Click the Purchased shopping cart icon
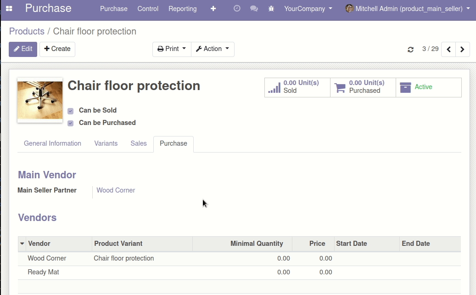 pyautogui.click(x=340, y=87)
